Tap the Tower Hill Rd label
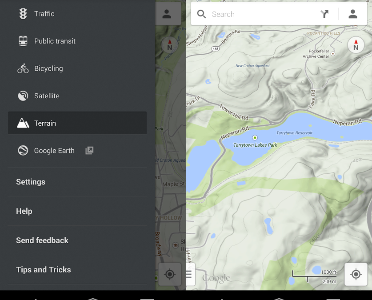 point(233,112)
